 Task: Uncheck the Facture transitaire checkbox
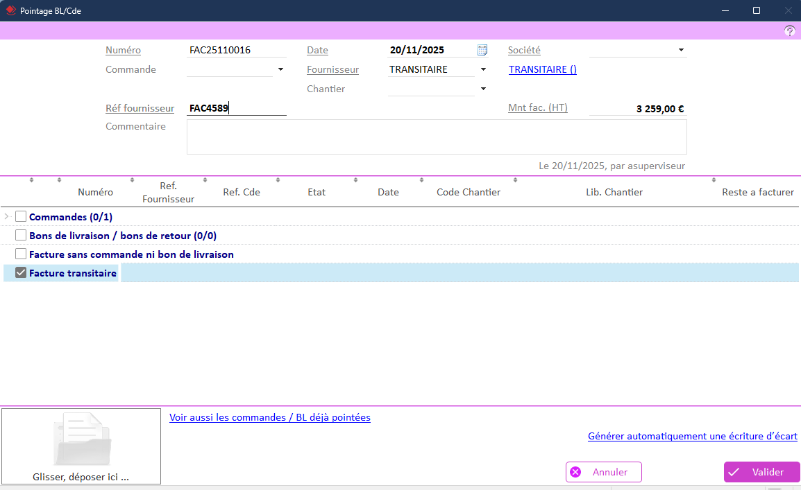[21, 273]
